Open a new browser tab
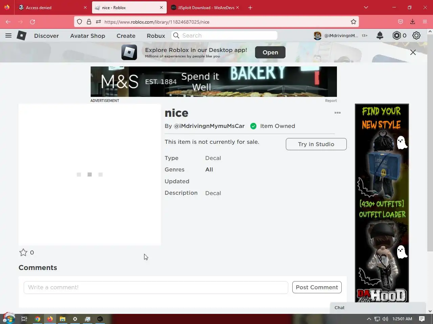The image size is (433, 324). click(x=250, y=7)
